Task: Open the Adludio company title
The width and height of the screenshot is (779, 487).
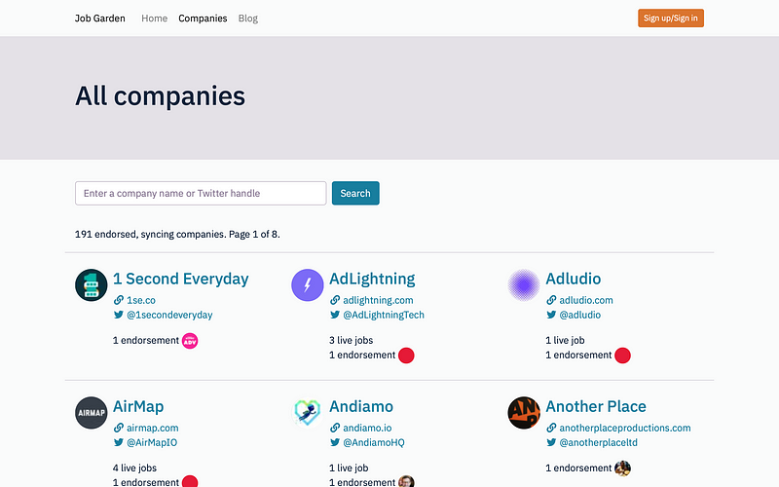Action: 574,279
